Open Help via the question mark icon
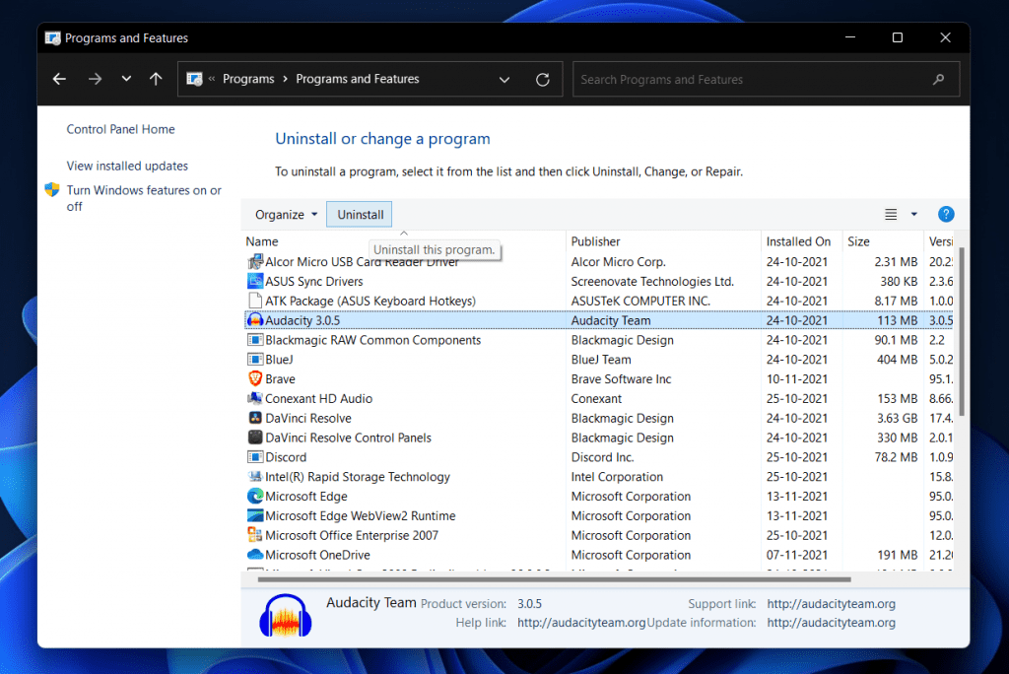This screenshot has width=1009, height=674. (945, 214)
